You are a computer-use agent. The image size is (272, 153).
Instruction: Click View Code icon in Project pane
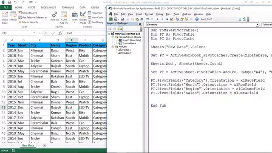pos(110,29)
